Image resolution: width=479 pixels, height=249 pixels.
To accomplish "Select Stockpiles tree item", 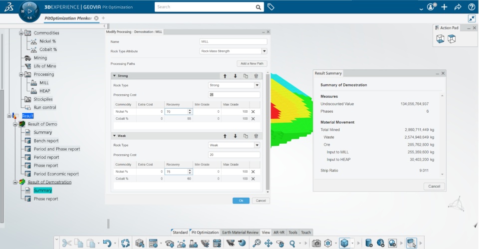I will point(43,99).
